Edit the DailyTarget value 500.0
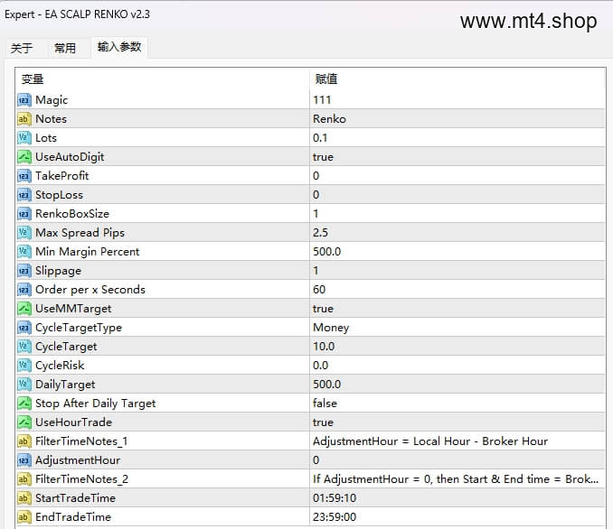Screen dimensions: 613x529 click(457, 385)
